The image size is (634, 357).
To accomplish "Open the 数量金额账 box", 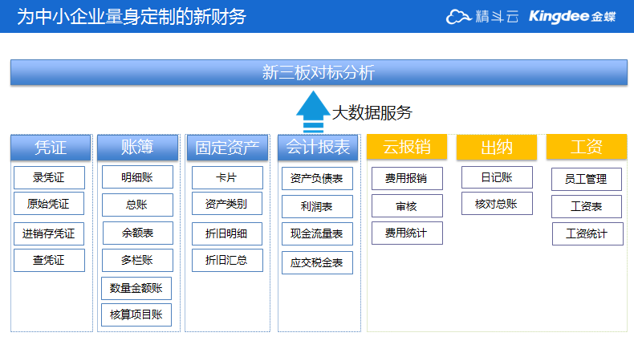I will pos(136,288).
